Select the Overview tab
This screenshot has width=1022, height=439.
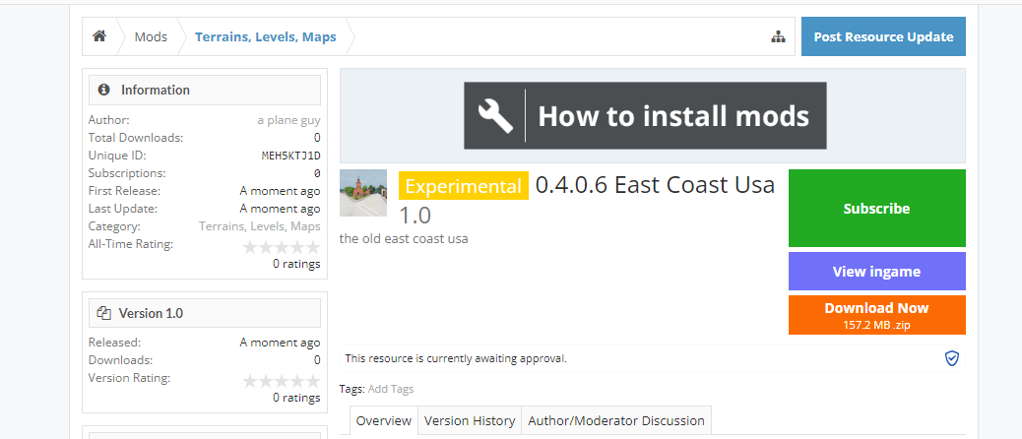tap(384, 421)
